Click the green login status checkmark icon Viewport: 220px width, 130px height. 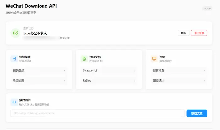click(15, 33)
